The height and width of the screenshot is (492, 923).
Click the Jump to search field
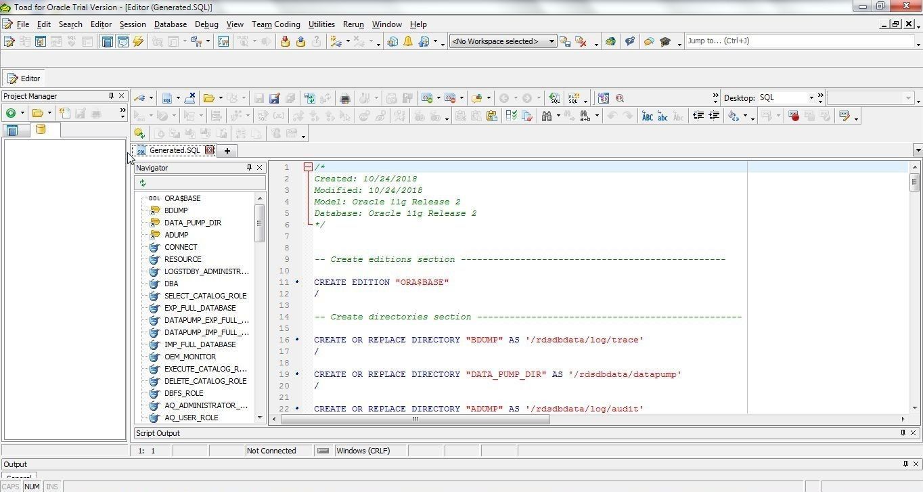click(x=800, y=41)
